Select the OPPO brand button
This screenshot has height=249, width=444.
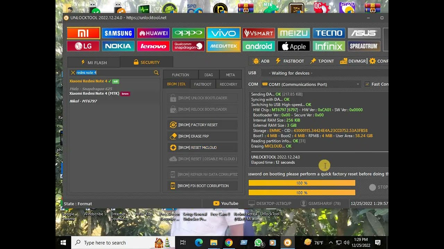[x=189, y=33]
